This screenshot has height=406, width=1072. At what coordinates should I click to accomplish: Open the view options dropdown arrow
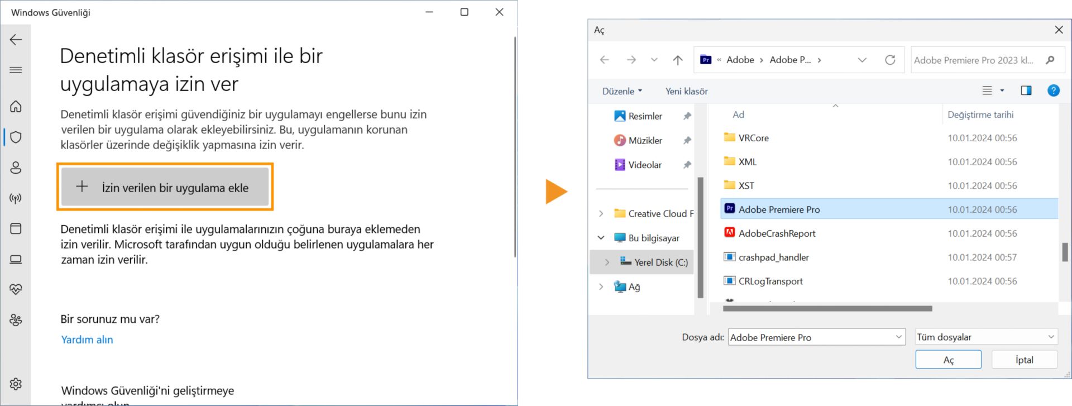[x=1002, y=90]
